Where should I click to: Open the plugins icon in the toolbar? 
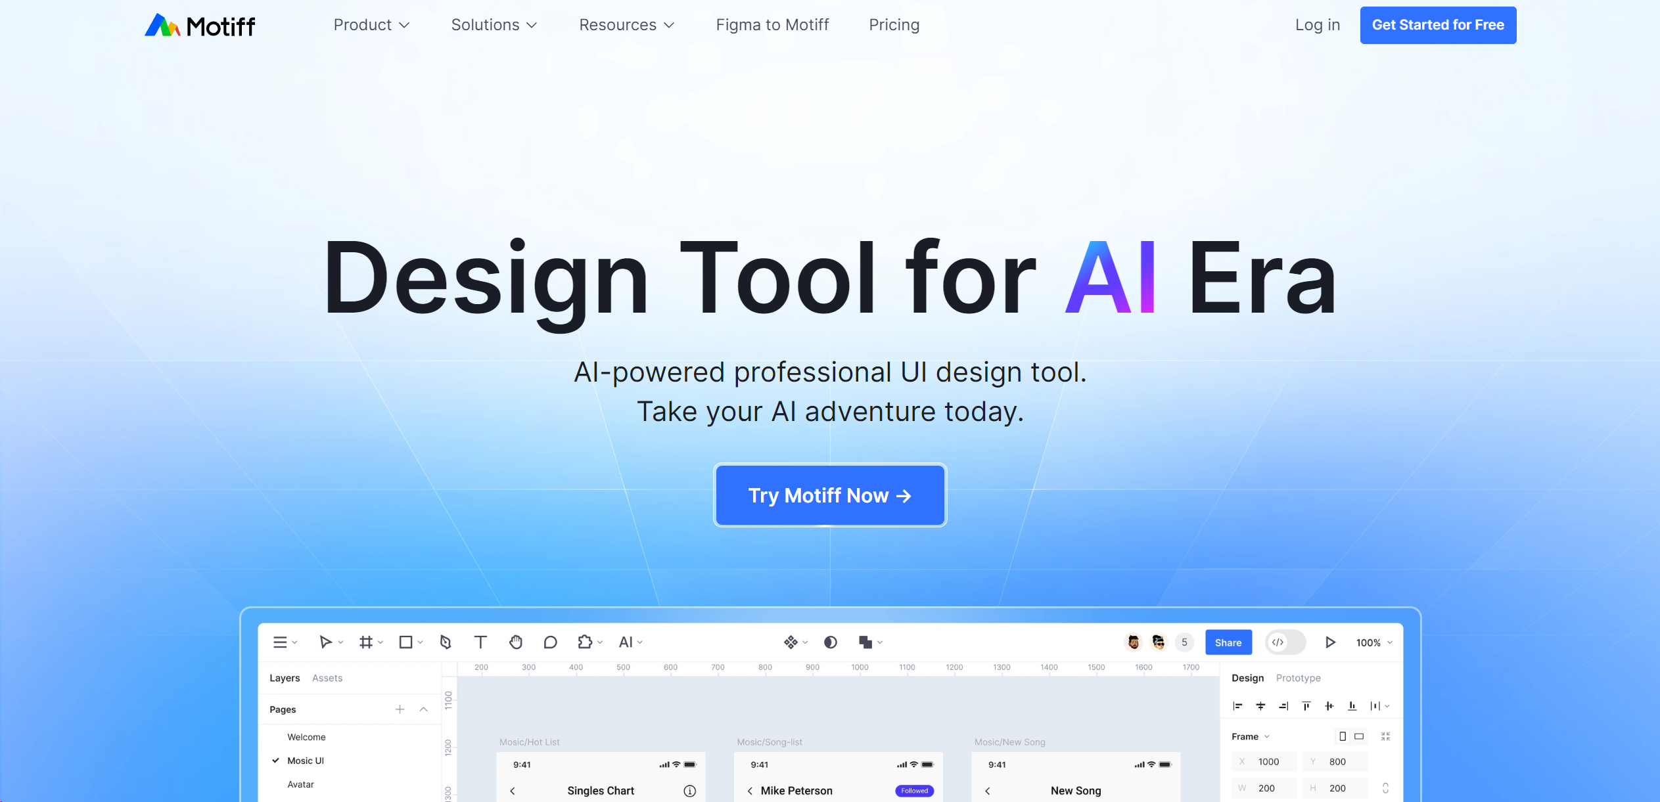tap(586, 642)
